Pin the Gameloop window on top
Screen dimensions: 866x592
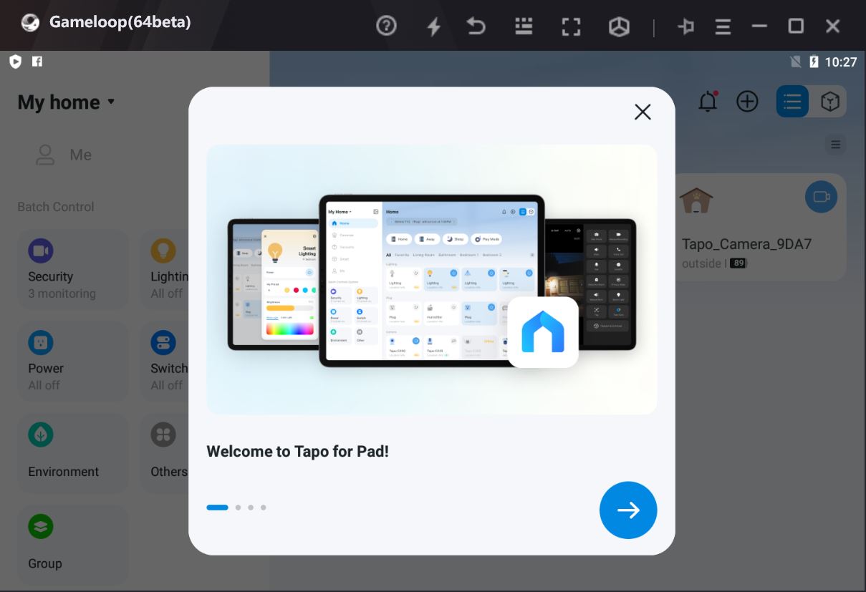coord(685,26)
